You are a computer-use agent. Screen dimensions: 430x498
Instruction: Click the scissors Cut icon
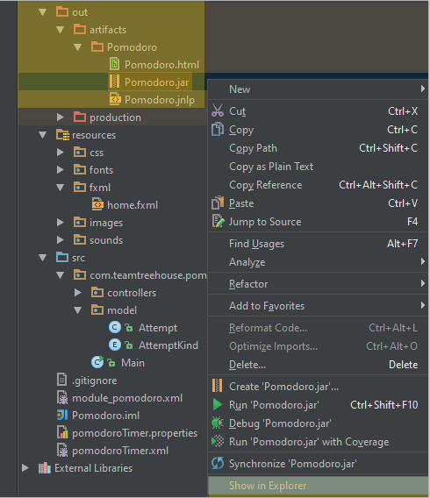pos(218,110)
